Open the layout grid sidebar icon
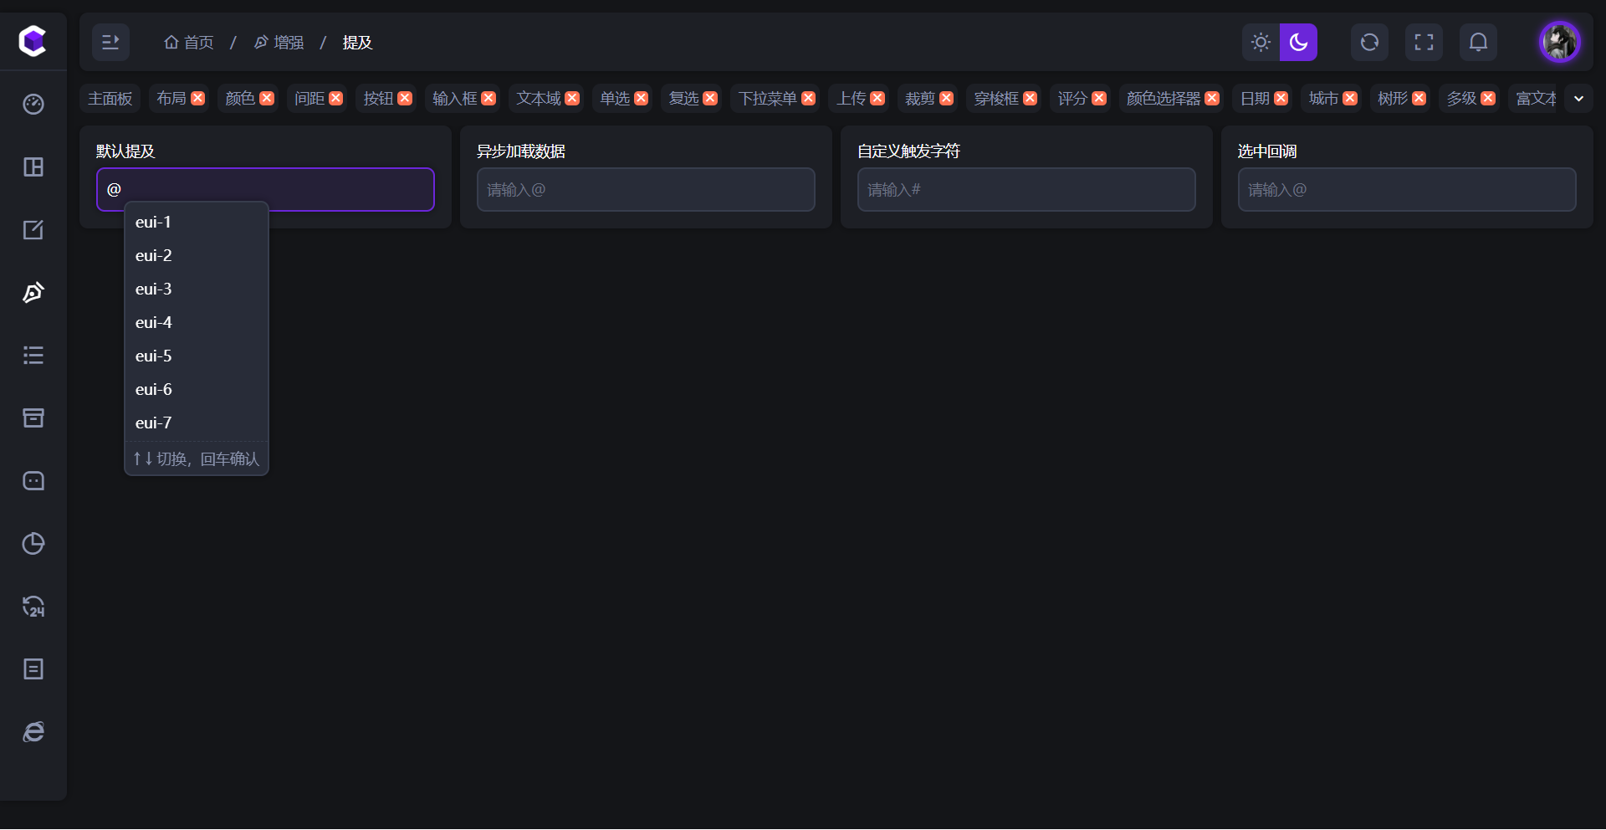Viewport: 1606px width, 830px height. (x=33, y=167)
